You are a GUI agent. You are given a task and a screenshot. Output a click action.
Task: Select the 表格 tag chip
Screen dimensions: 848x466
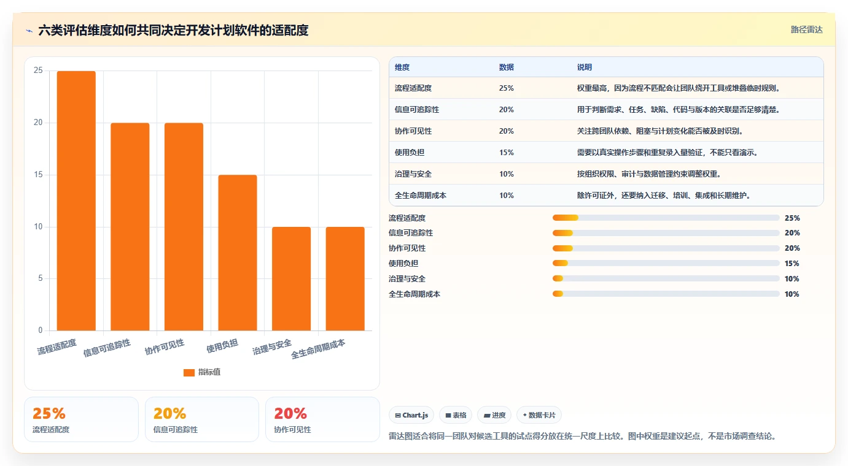(x=456, y=415)
